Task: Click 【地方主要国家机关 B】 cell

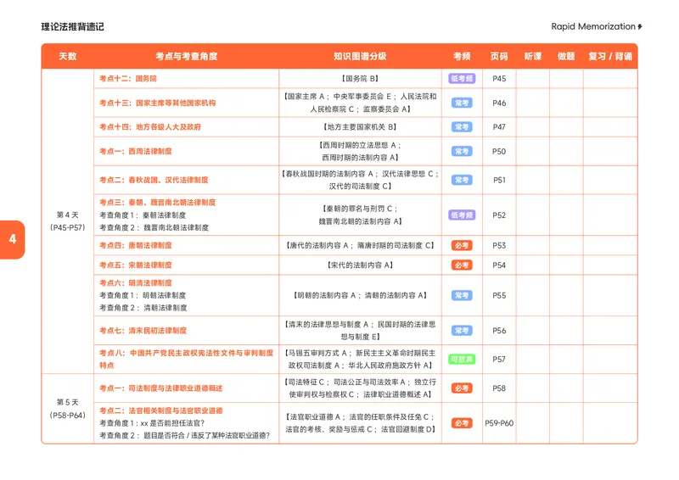Action: [x=360, y=127]
